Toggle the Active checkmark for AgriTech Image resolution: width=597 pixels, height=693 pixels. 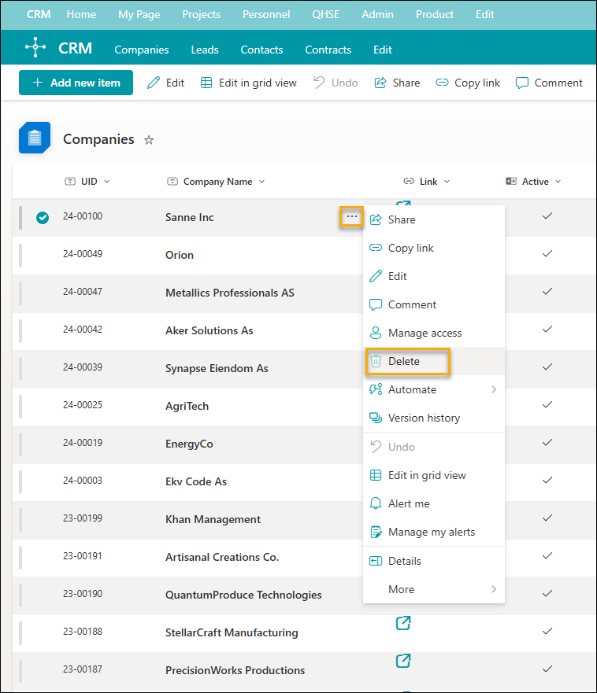click(x=547, y=404)
